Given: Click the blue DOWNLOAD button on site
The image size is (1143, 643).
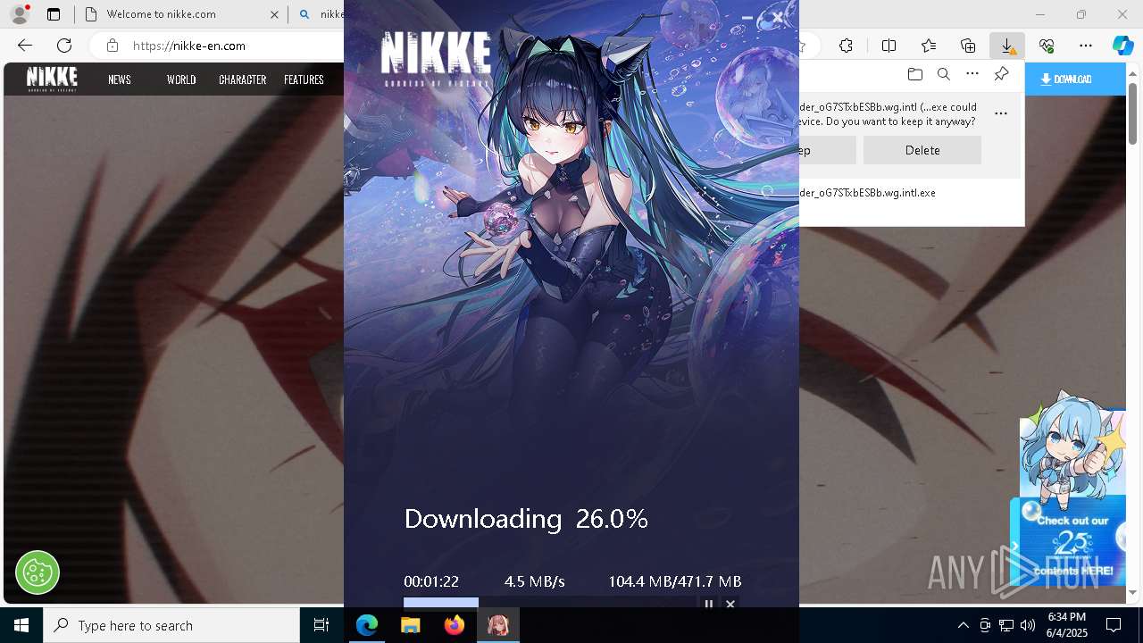Looking at the screenshot, I should tap(1074, 79).
